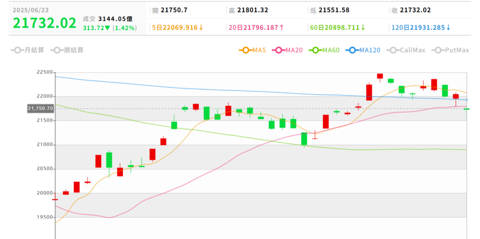
Task: Click the 21,750.70 price axis marker
Action: [x=40, y=108]
